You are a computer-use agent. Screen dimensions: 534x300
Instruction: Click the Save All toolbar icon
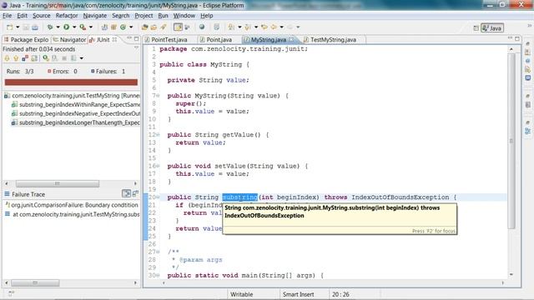pos(35,27)
